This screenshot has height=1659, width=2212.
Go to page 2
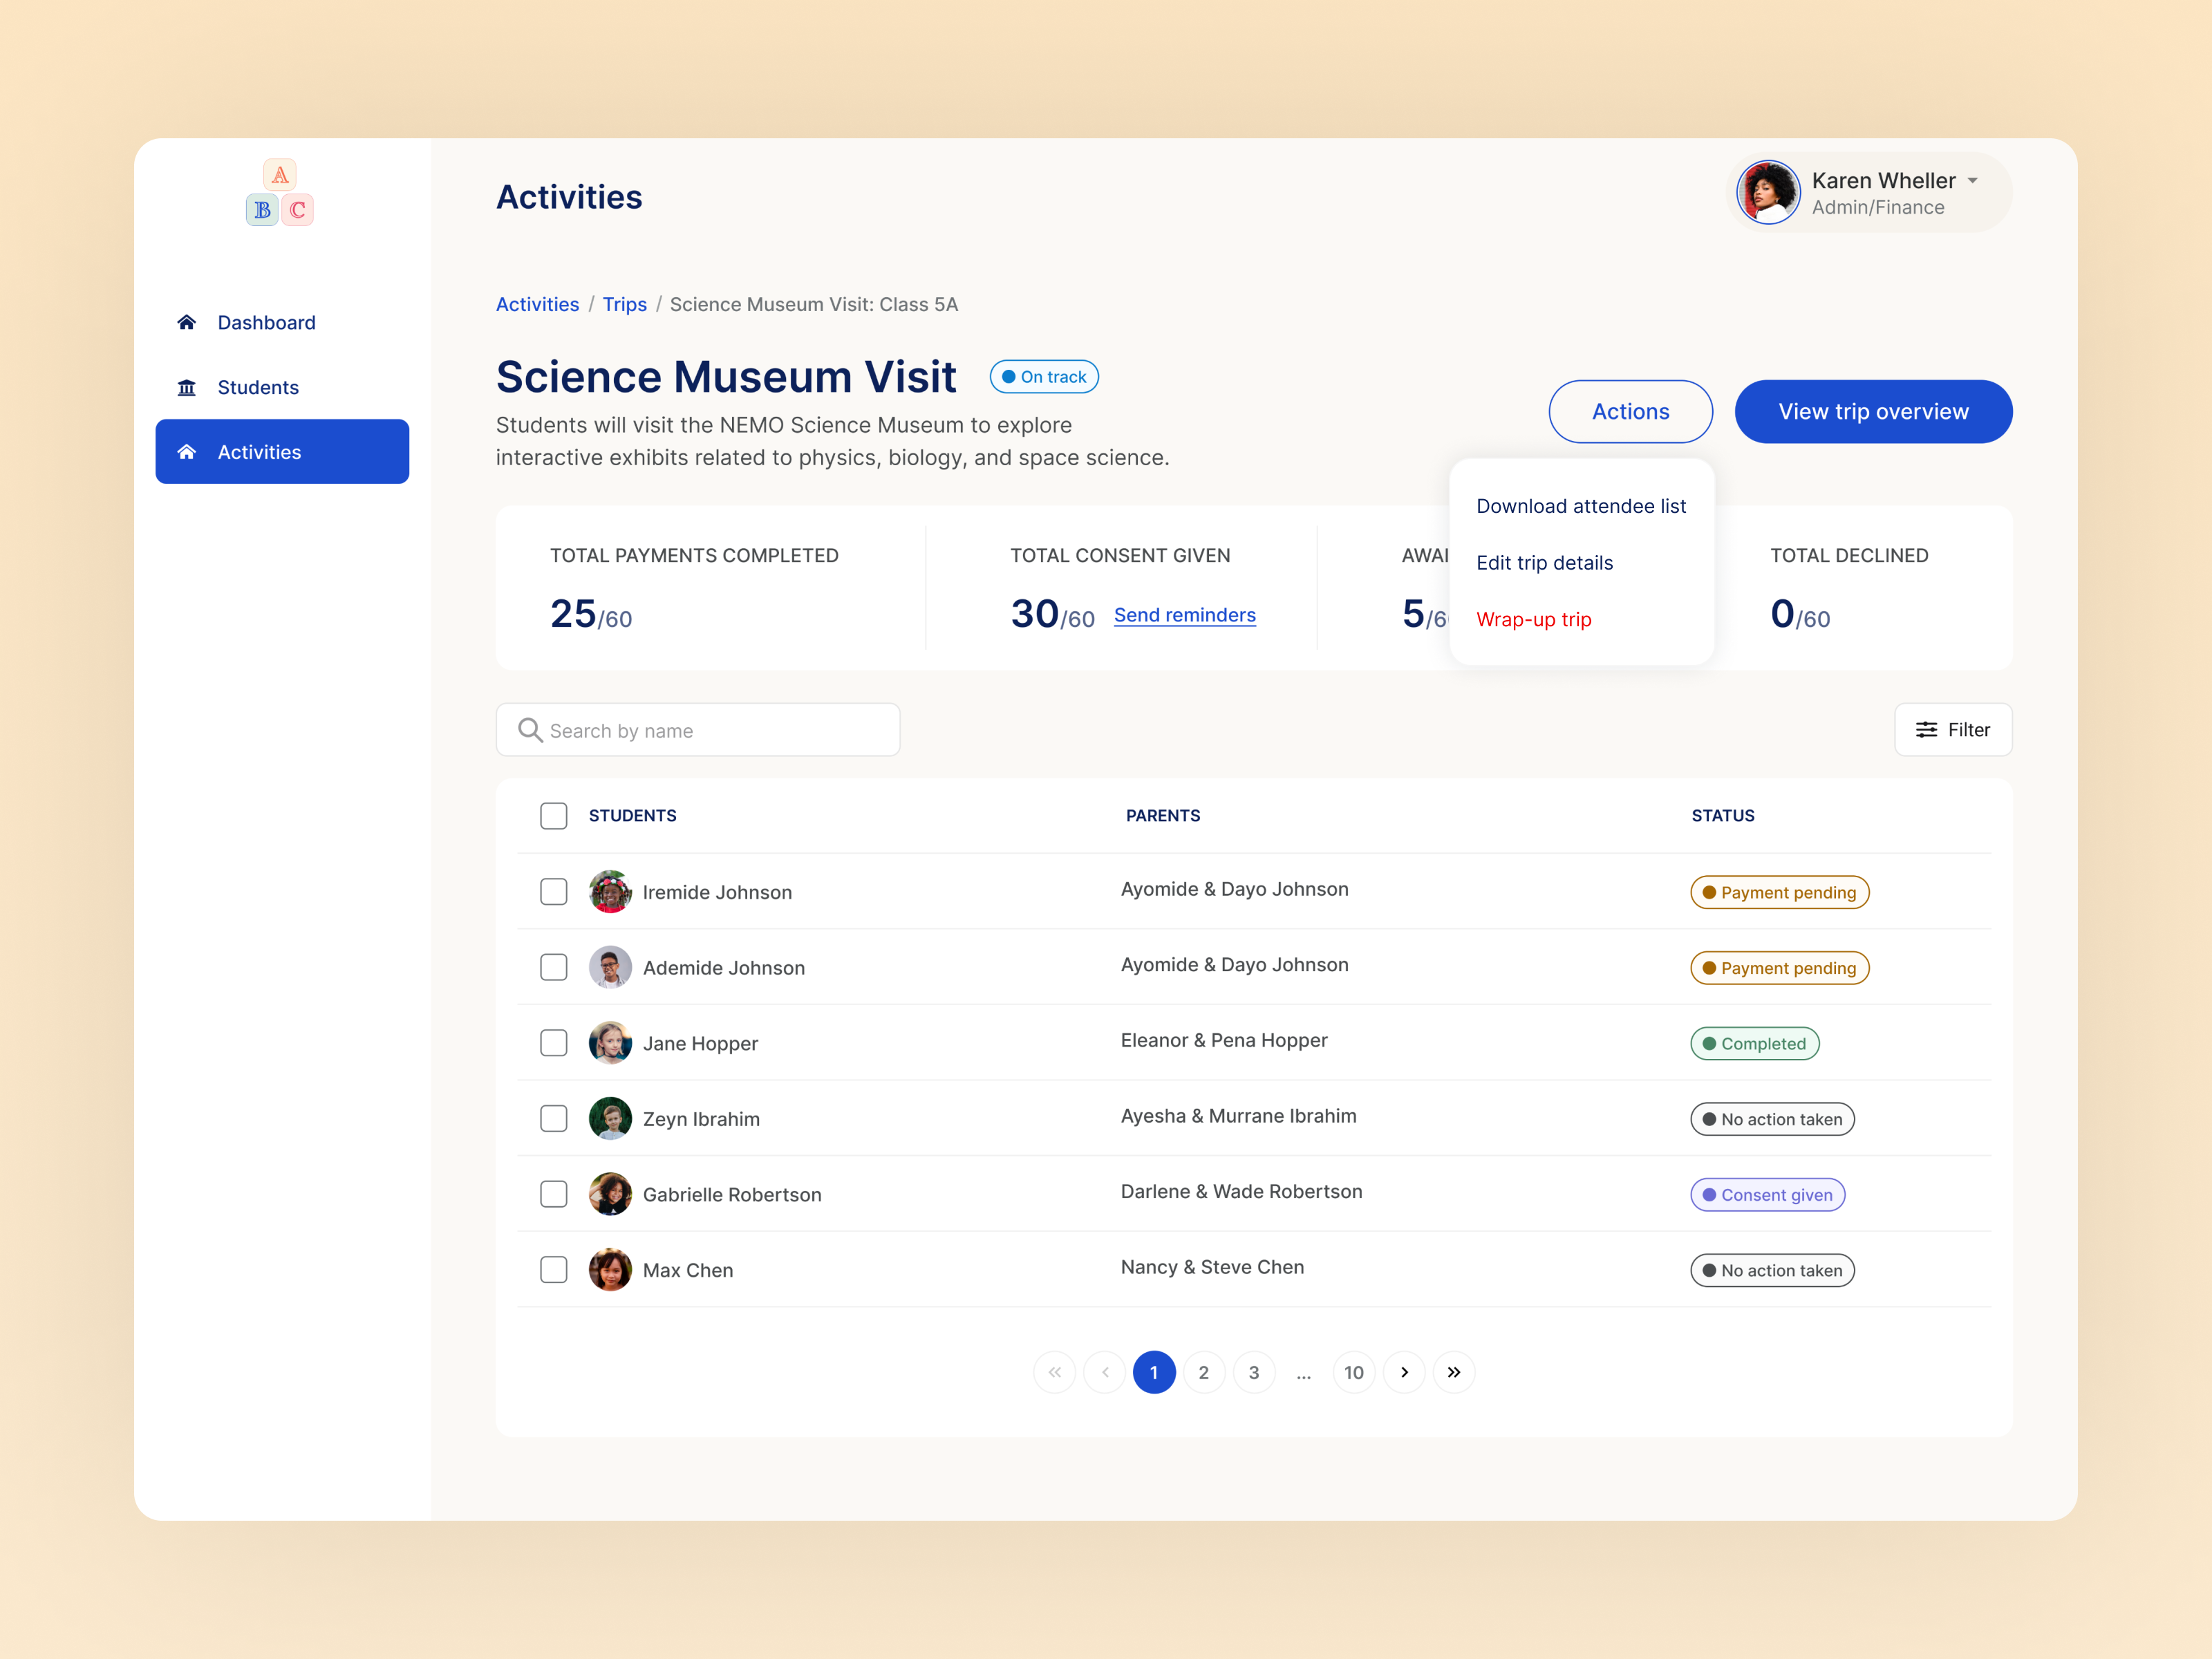(x=1204, y=1372)
